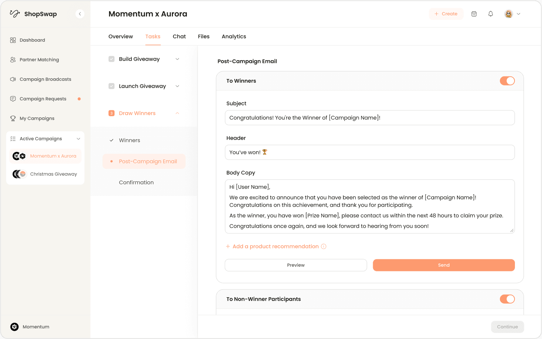
Task: Uncheck the Build Giveaway task checkbox
Action: 111,59
